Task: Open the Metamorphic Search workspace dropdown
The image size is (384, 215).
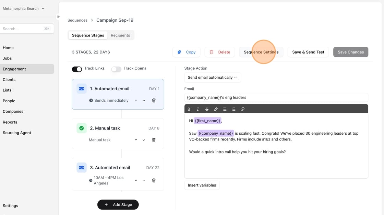Action: point(24,8)
